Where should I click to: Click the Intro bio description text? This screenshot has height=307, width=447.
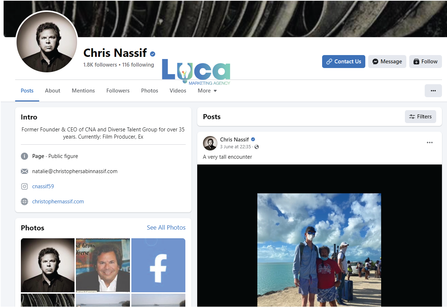(x=103, y=133)
